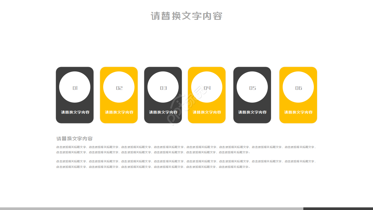Select the first dark card's 请替换文字内容 label

pyautogui.click(x=75, y=112)
